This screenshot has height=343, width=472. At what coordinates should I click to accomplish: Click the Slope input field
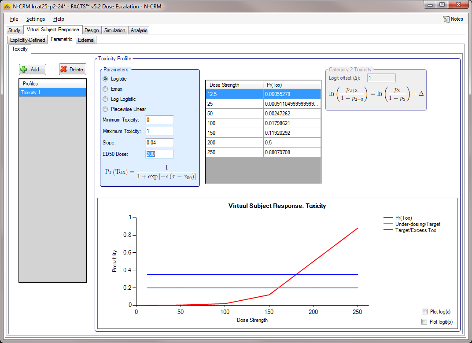pyautogui.click(x=159, y=143)
